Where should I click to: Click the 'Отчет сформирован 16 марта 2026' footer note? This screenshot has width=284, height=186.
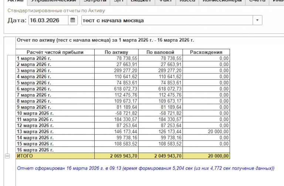tap(146, 168)
